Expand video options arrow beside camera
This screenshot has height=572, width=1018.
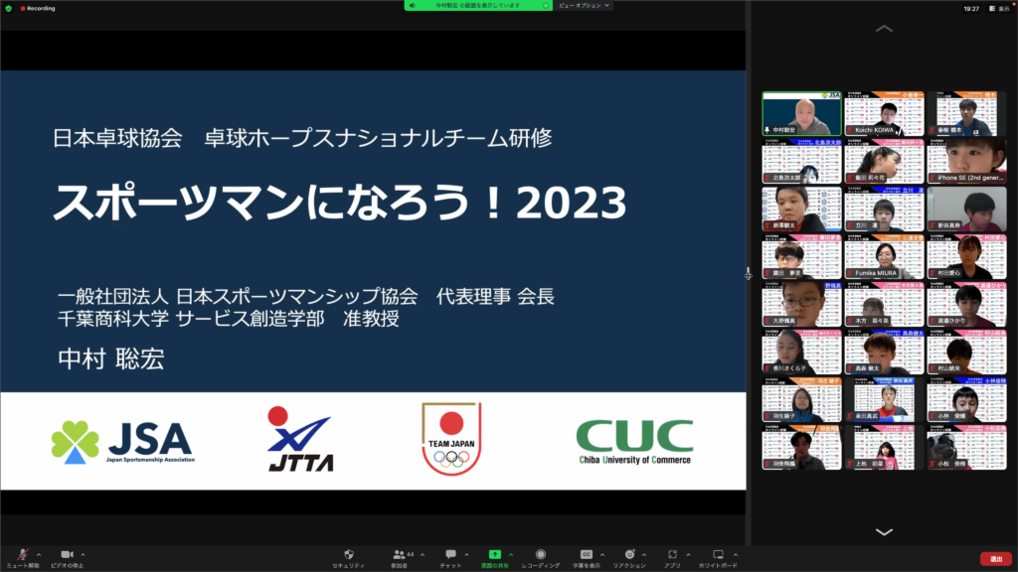(x=84, y=554)
